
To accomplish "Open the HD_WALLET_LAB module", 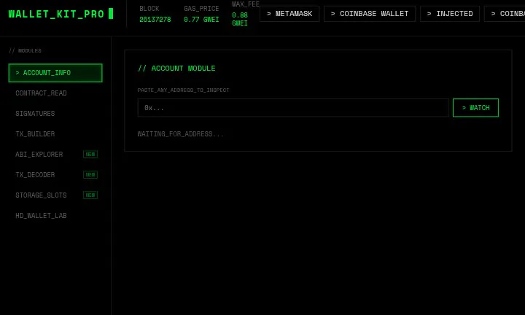I will tap(55, 216).
